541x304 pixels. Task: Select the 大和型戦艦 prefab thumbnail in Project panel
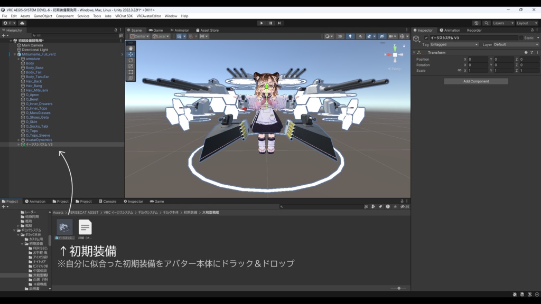click(x=64, y=227)
